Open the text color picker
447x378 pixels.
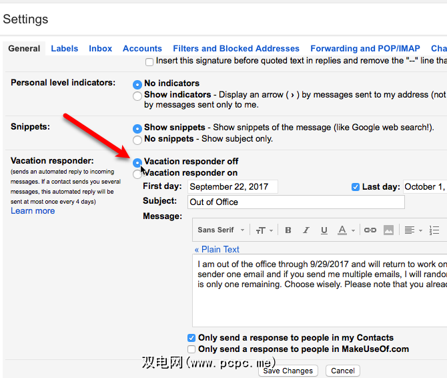[x=342, y=230]
